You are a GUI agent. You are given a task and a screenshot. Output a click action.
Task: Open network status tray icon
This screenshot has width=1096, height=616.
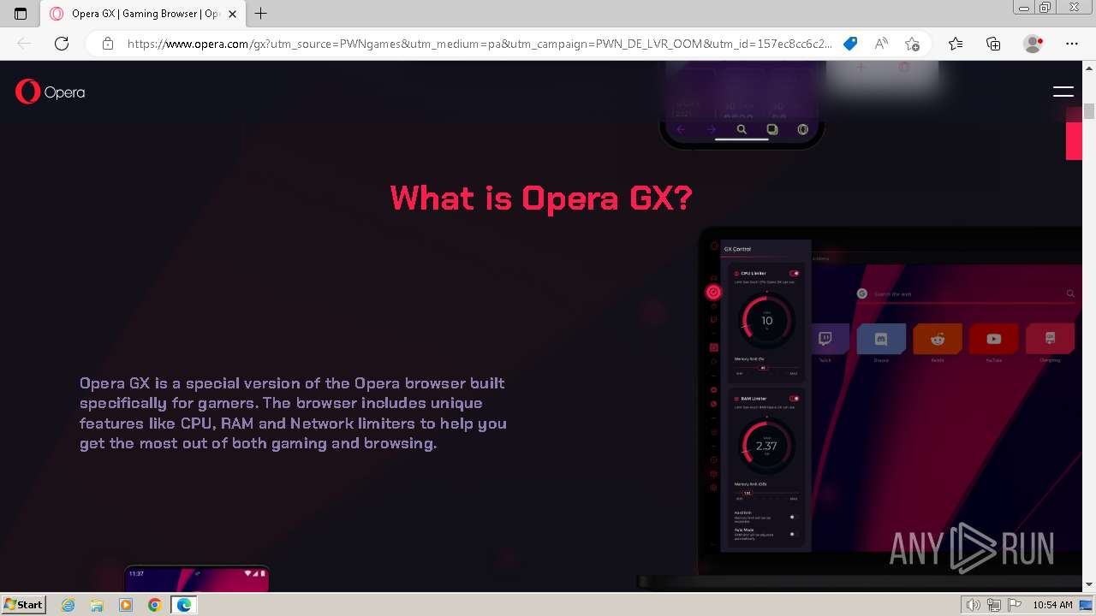tap(993, 605)
